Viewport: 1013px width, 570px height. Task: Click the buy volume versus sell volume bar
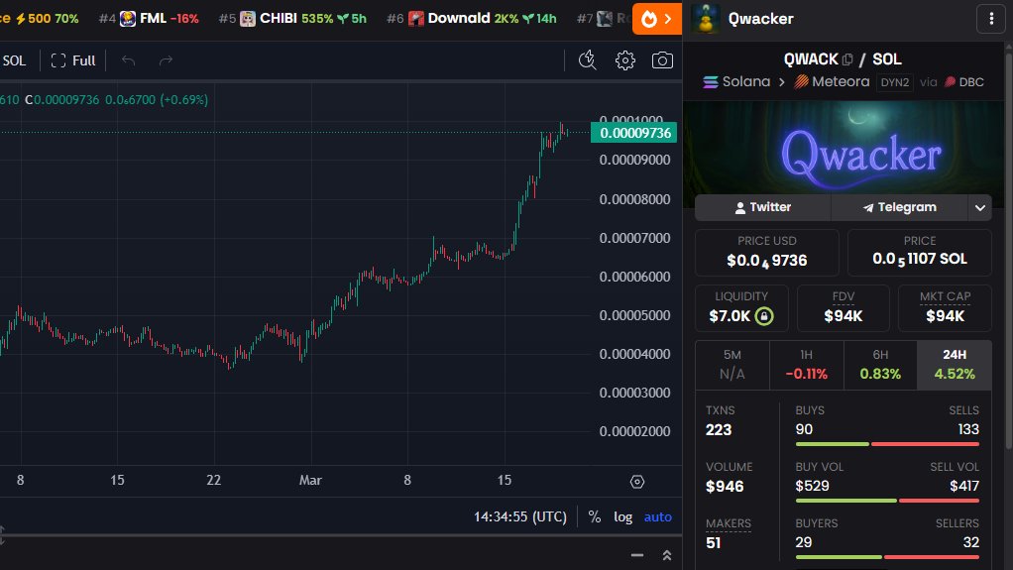pos(888,501)
